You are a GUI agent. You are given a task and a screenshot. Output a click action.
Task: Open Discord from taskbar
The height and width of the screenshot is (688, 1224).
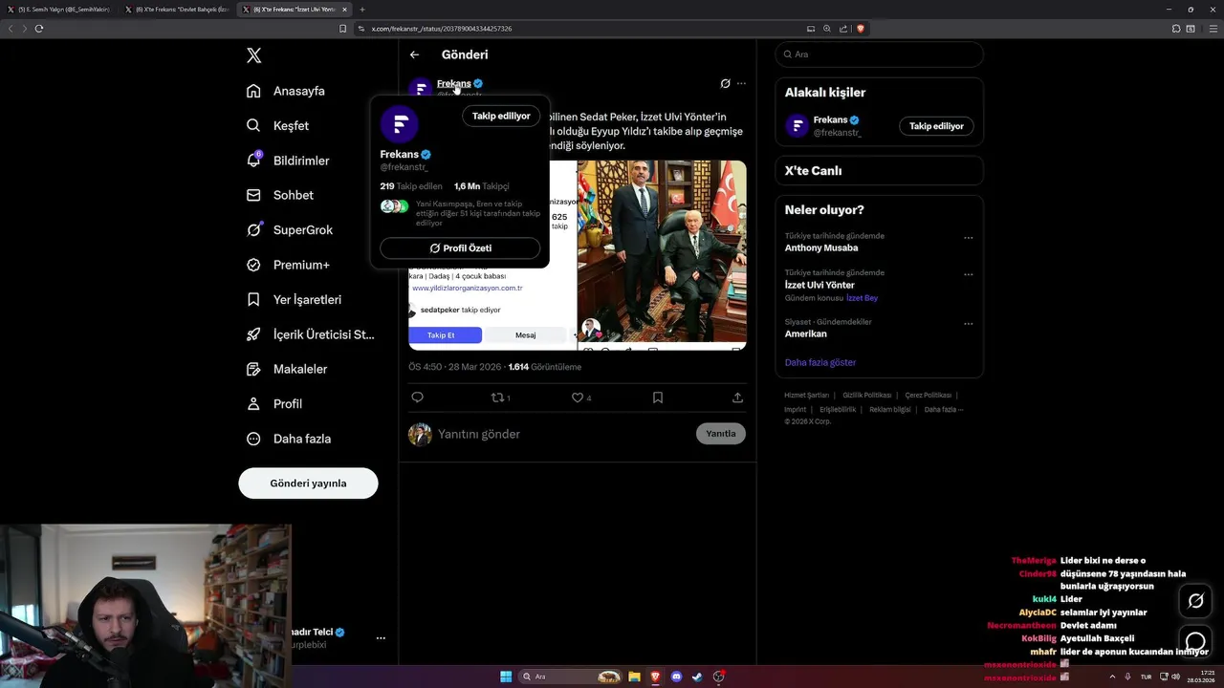(677, 677)
